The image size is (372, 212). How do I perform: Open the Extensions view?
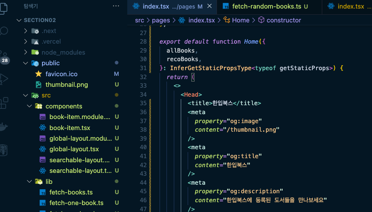[x=4, y=103]
